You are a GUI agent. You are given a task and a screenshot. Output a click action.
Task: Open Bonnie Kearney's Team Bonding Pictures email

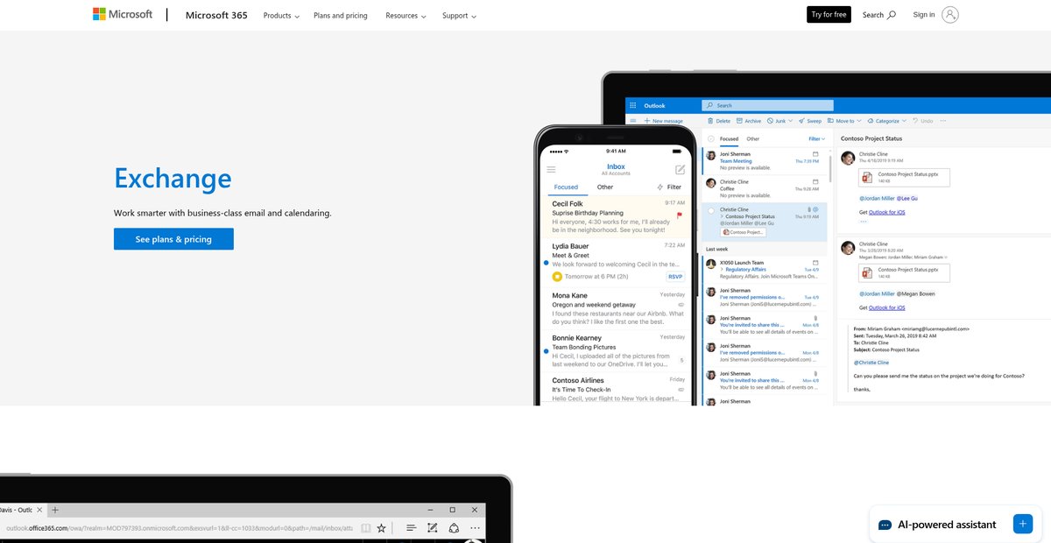click(x=615, y=351)
